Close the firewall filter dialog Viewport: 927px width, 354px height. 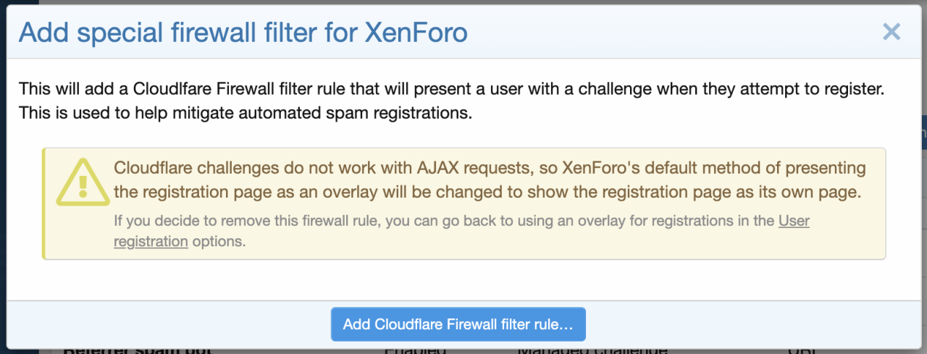pyautogui.click(x=892, y=32)
